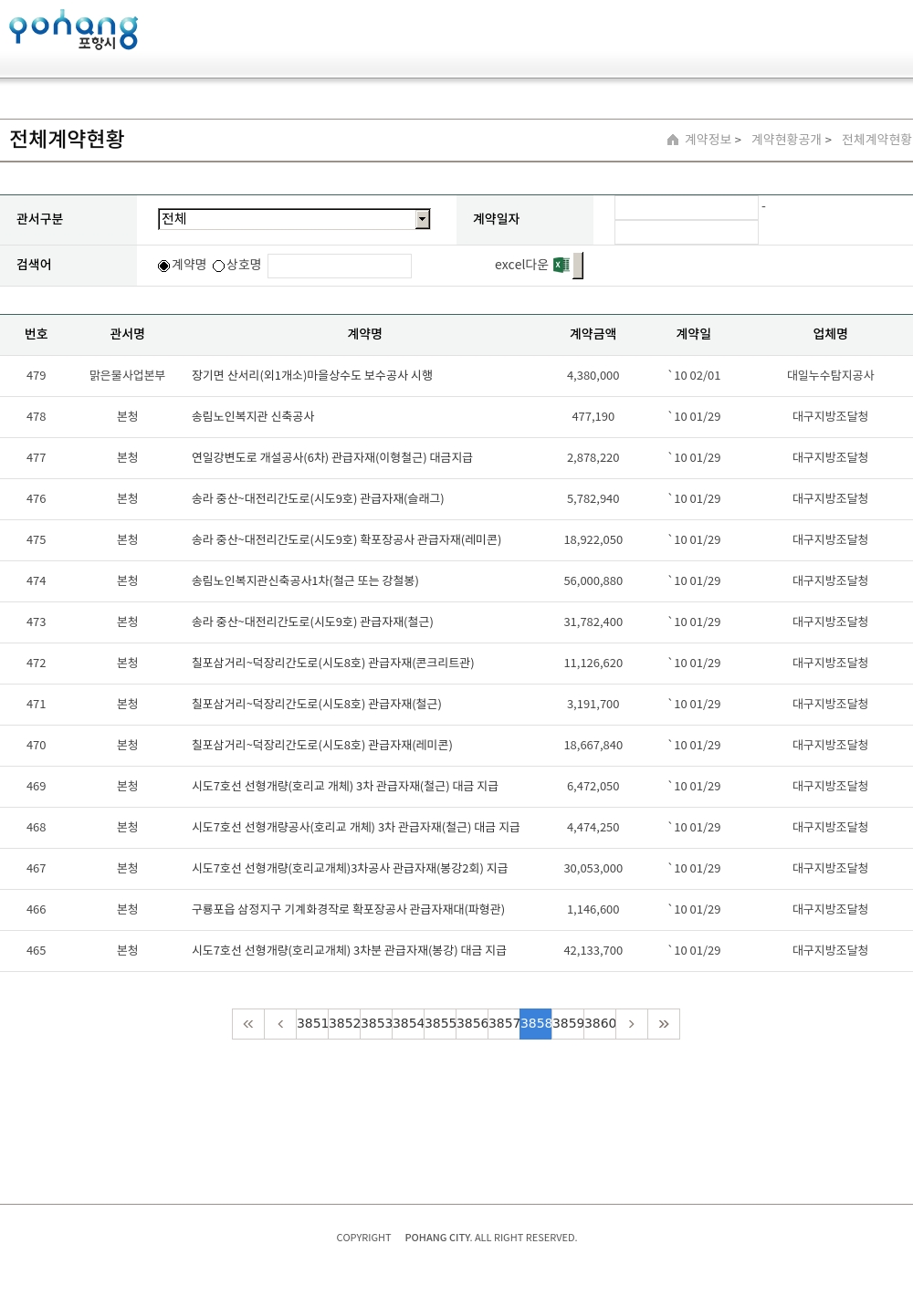Open page 3860 in pagination
The height and width of the screenshot is (1296, 913).
pyautogui.click(x=600, y=1024)
